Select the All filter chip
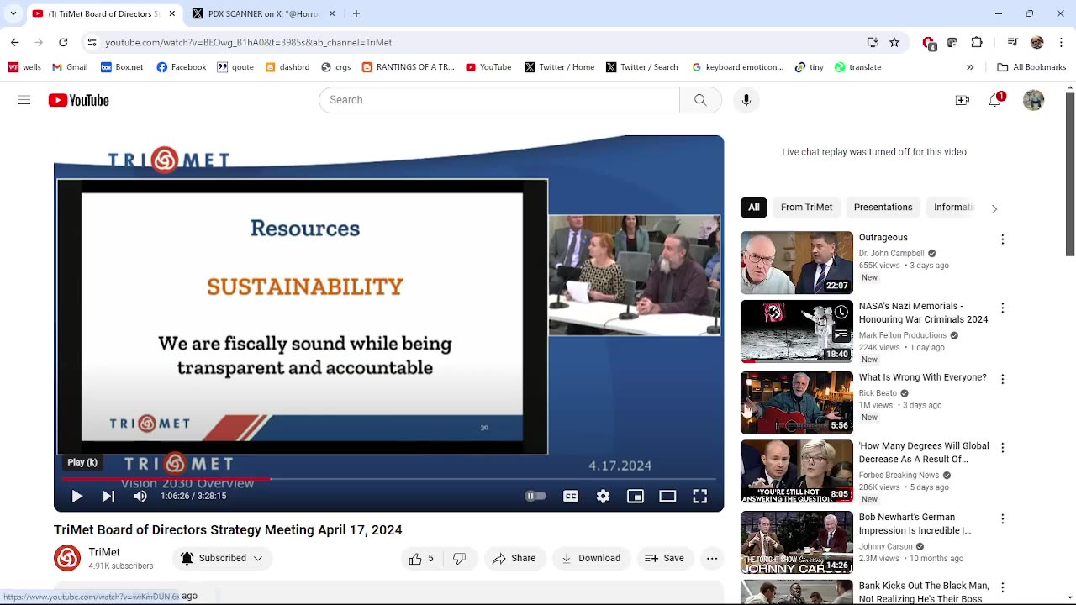Viewport: 1076px width, 605px height. [754, 208]
